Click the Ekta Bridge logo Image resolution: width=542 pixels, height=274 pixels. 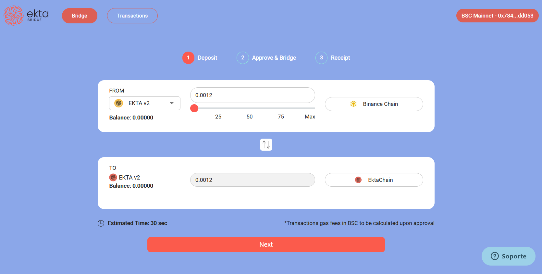click(x=26, y=16)
